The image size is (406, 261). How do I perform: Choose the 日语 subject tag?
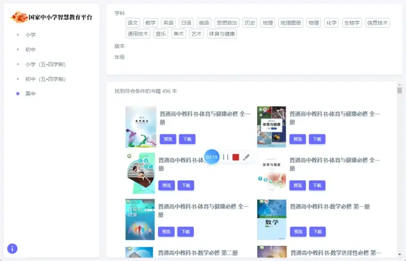point(186,23)
